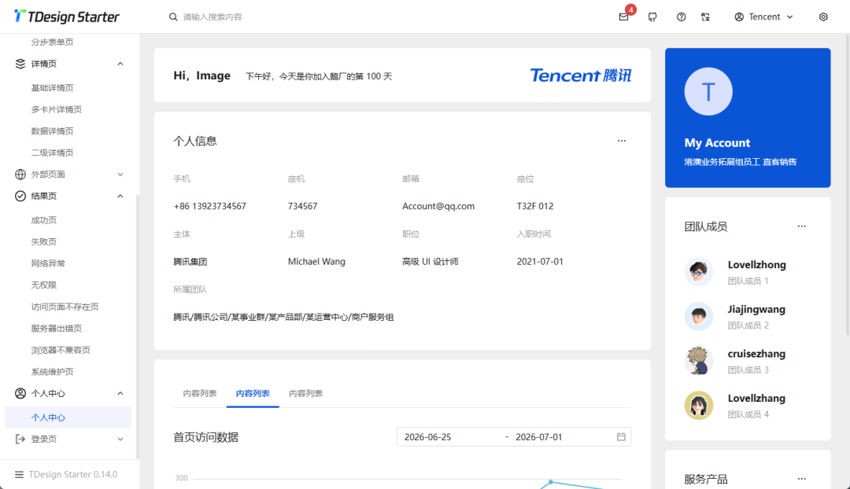The width and height of the screenshot is (850, 489).
Task: Open the Tencent user dropdown
Action: (x=763, y=17)
